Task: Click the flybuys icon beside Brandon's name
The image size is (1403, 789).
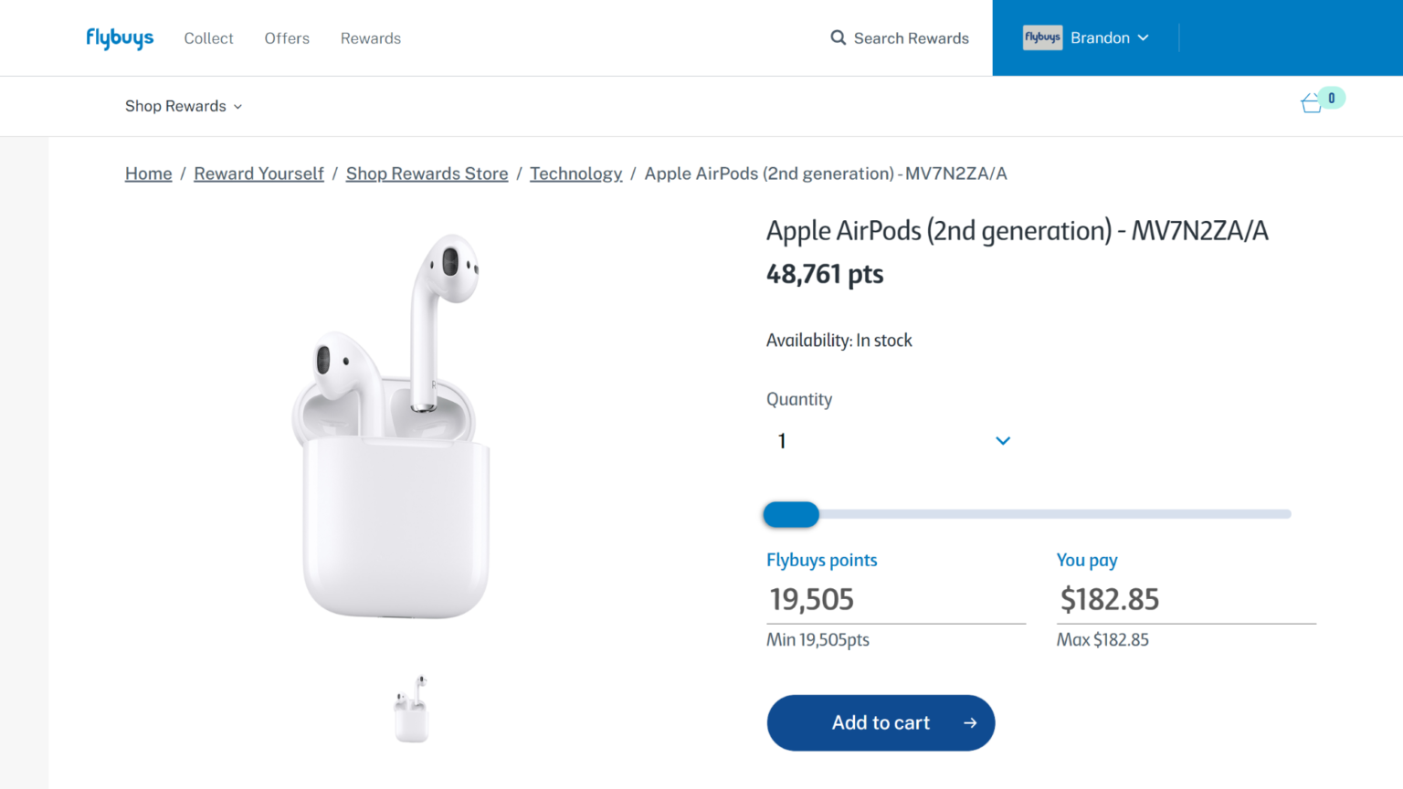Action: pos(1042,37)
